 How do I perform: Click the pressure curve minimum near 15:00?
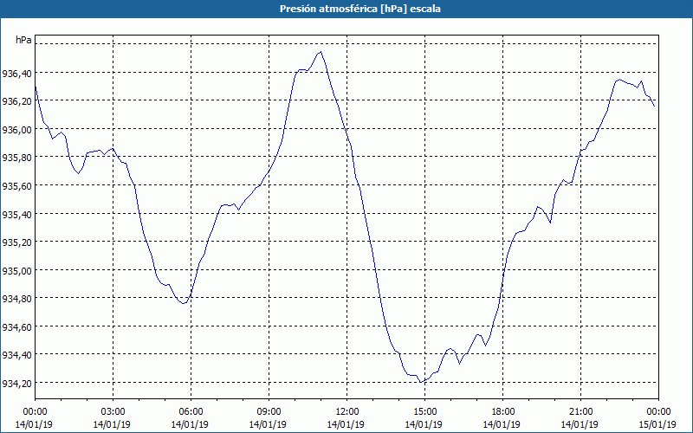pyautogui.click(x=421, y=382)
